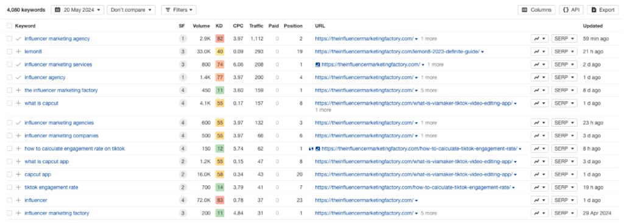The width and height of the screenshot is (624, 223).
Task: Click featured snippet quote icon in how to calculate engagement row
Action: click(311, 149)
